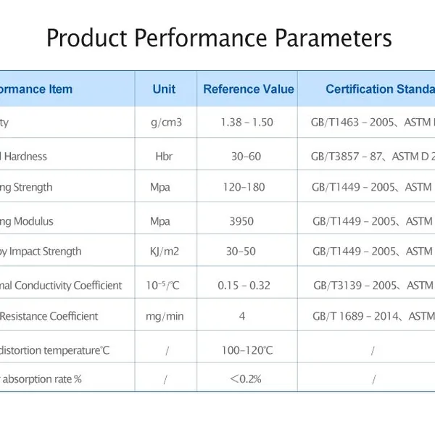Screen dimensions: 435x435
Task: Select the Unit column header
Action: coord(164,89)
